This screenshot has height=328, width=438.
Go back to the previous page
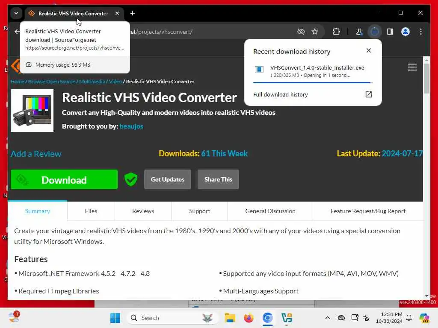17,32
